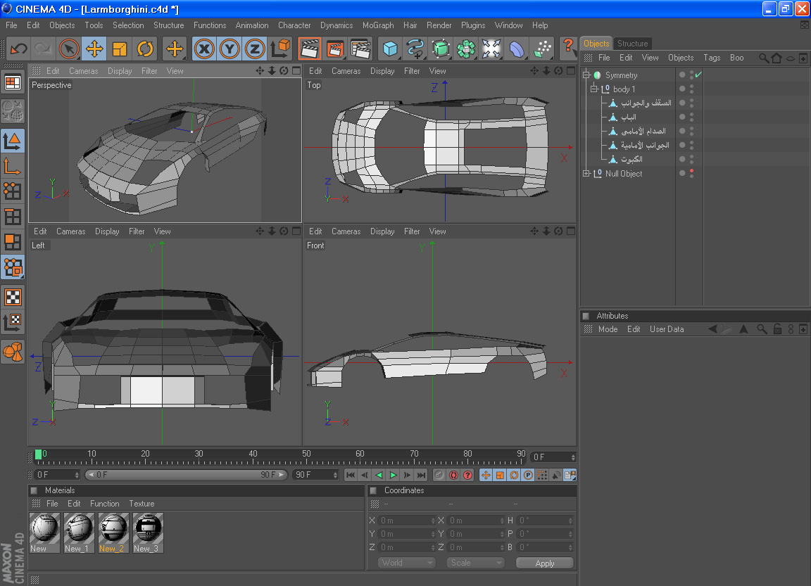Add a particle emitter object
The height and width of the screenshot is (586, 811).
pyautogui.click(x=541, y=49)
